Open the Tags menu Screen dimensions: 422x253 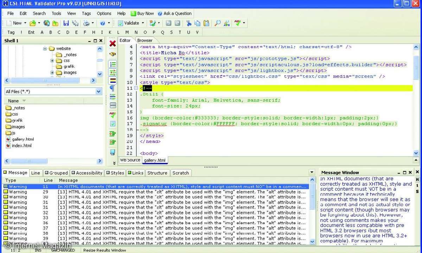(x=86, y=13)
